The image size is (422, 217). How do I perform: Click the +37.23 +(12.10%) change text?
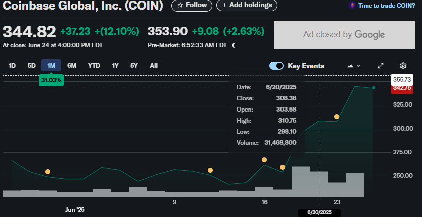tap(99, 31)
